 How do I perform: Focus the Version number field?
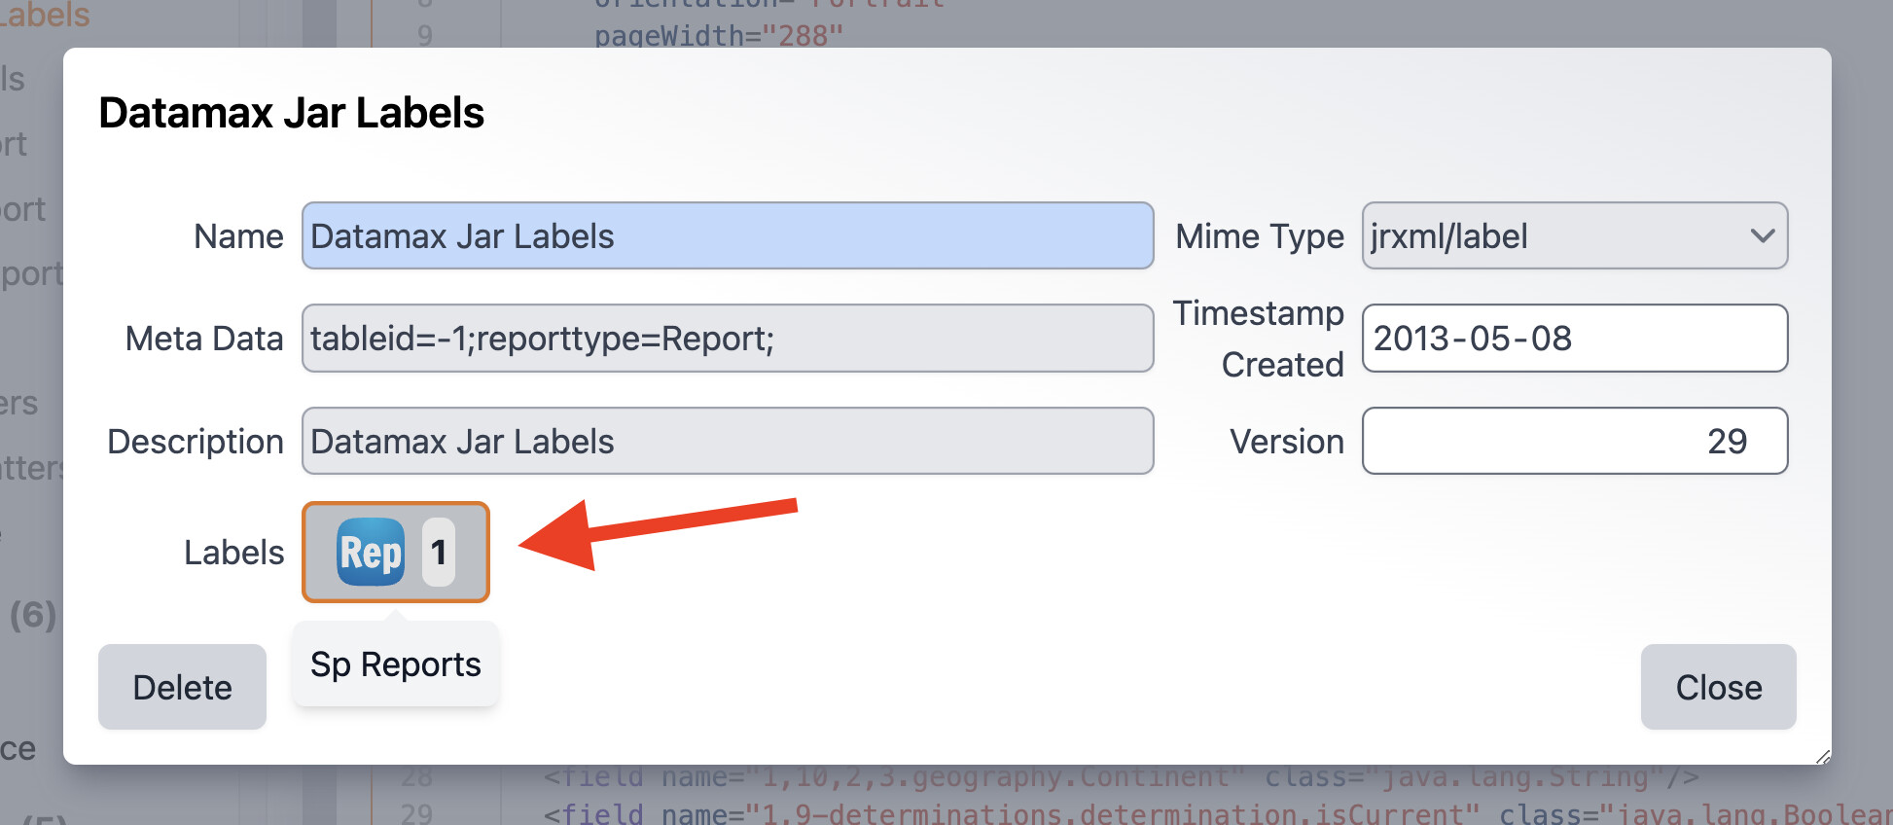(x=1573, y=442)
